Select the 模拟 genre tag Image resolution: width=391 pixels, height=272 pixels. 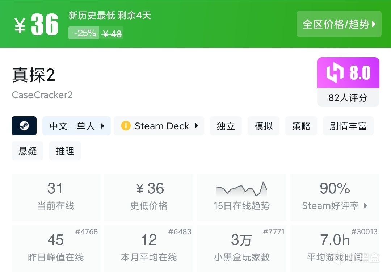(264, 126)
